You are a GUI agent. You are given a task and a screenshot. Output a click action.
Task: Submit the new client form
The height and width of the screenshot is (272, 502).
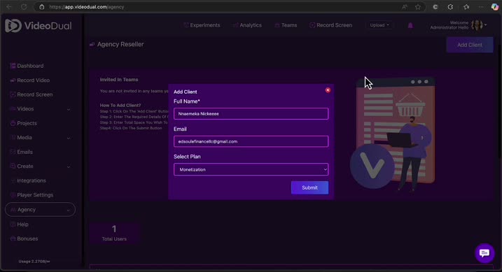(309, 187)
